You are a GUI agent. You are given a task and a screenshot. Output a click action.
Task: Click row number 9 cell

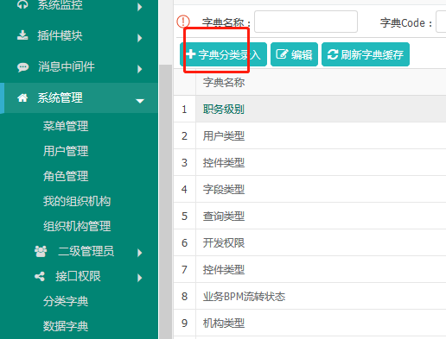(x=184, y=323)
